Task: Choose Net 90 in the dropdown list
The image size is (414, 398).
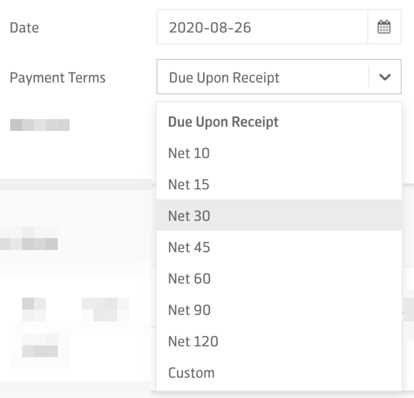Action: (279, 310)
